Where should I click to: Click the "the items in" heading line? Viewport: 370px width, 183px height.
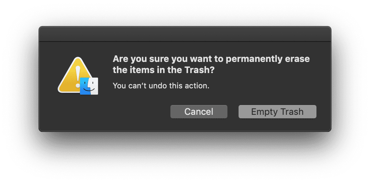[x=141, y=70]
